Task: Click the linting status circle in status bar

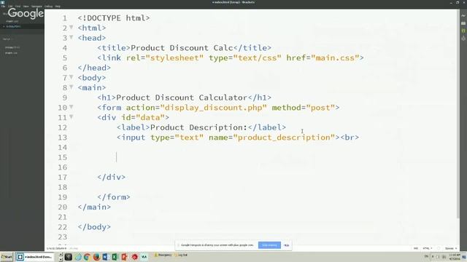Action: [439, 248]
